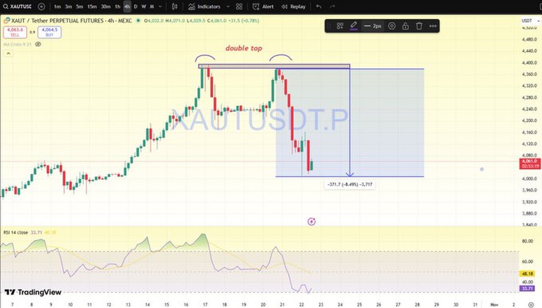Click the lightning flash icon on chart

click(311, 221)
